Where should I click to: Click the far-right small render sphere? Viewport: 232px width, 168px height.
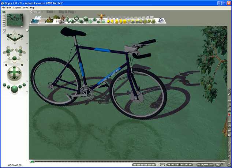[24, 85]
